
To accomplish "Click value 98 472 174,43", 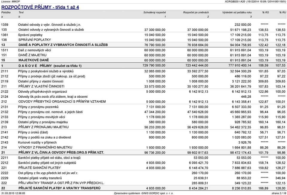I will (241, 153).
